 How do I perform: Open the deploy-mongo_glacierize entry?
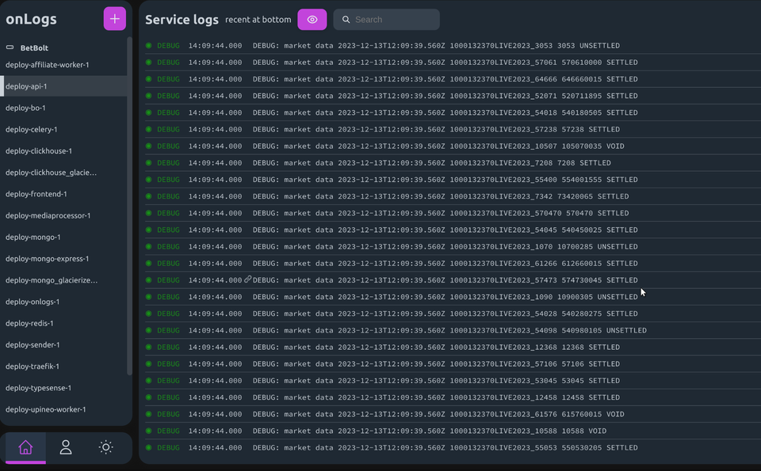[x=51, y=279]
